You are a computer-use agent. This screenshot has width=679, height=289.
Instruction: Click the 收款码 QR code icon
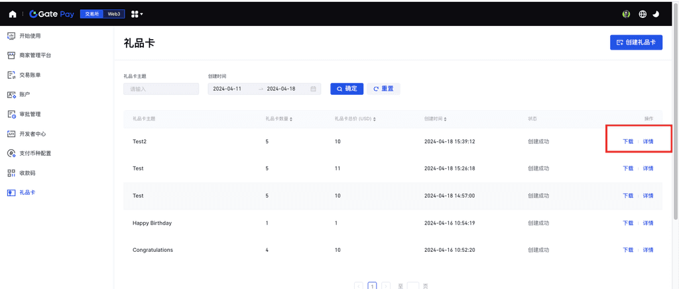click(11, 173)
